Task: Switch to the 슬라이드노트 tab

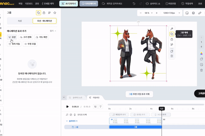Action: [76, 97]
